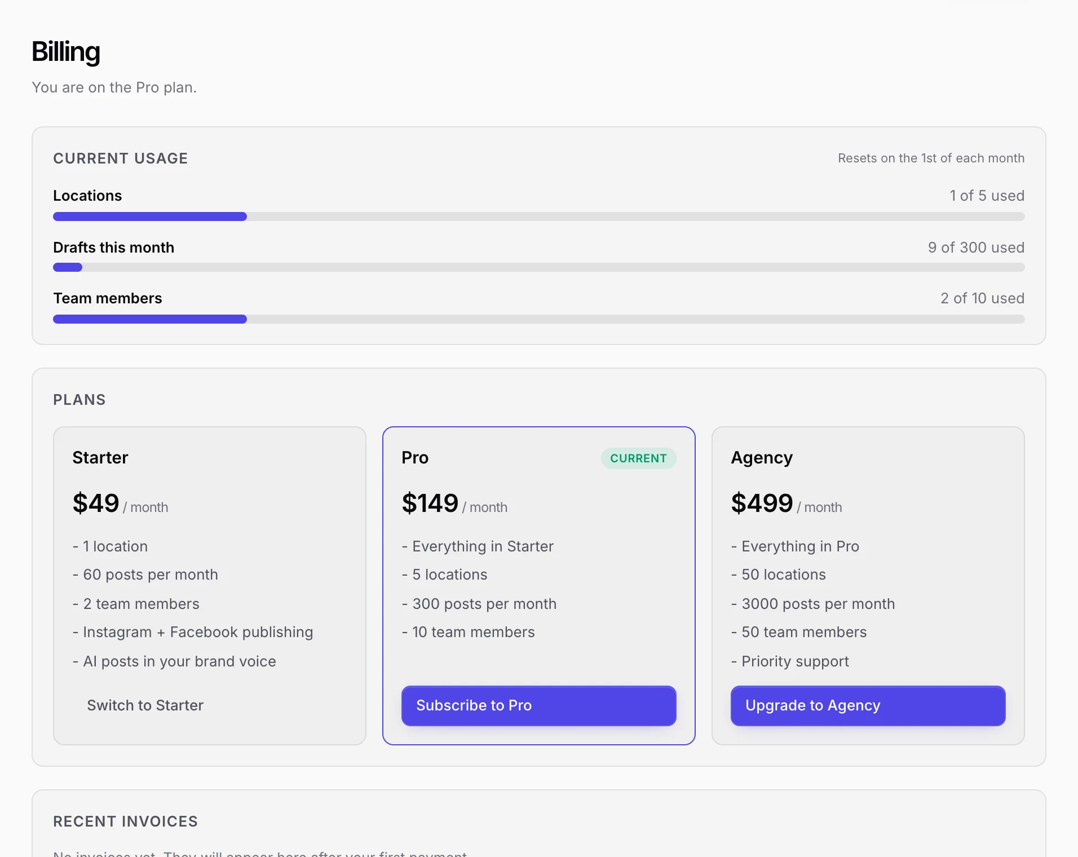Viewport: 1078px width, 857px height.
Task: Click "10 team members" feature
Action: (x=469, y=632)
